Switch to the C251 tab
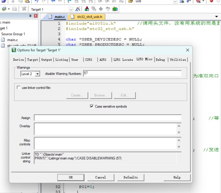This screenshot has height=193, width=221. point(89,60)
